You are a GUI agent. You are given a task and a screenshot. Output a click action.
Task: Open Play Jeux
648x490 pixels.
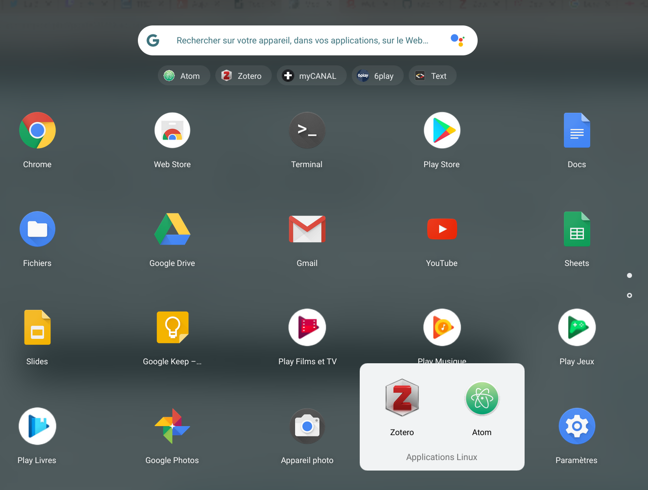point(577,327)
